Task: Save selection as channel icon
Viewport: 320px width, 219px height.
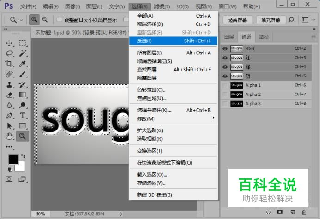Action: [280, 212]
